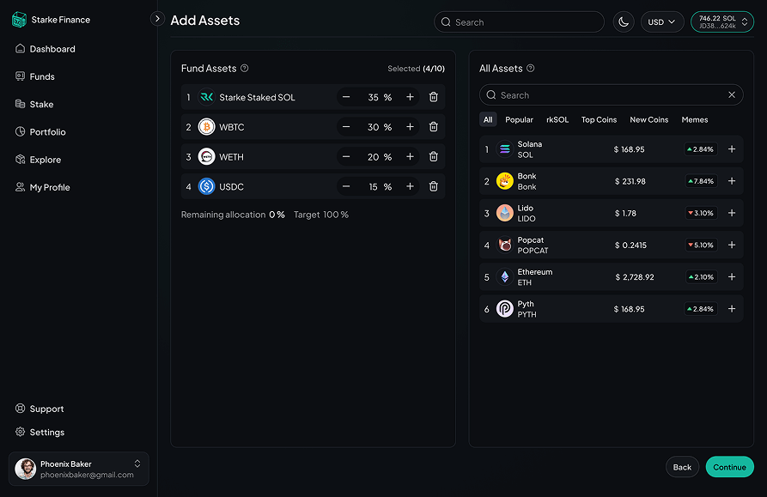This screenshot has height=497, width=767.
Task: Increase USDC allocation percentage
Action: point(410,186)
